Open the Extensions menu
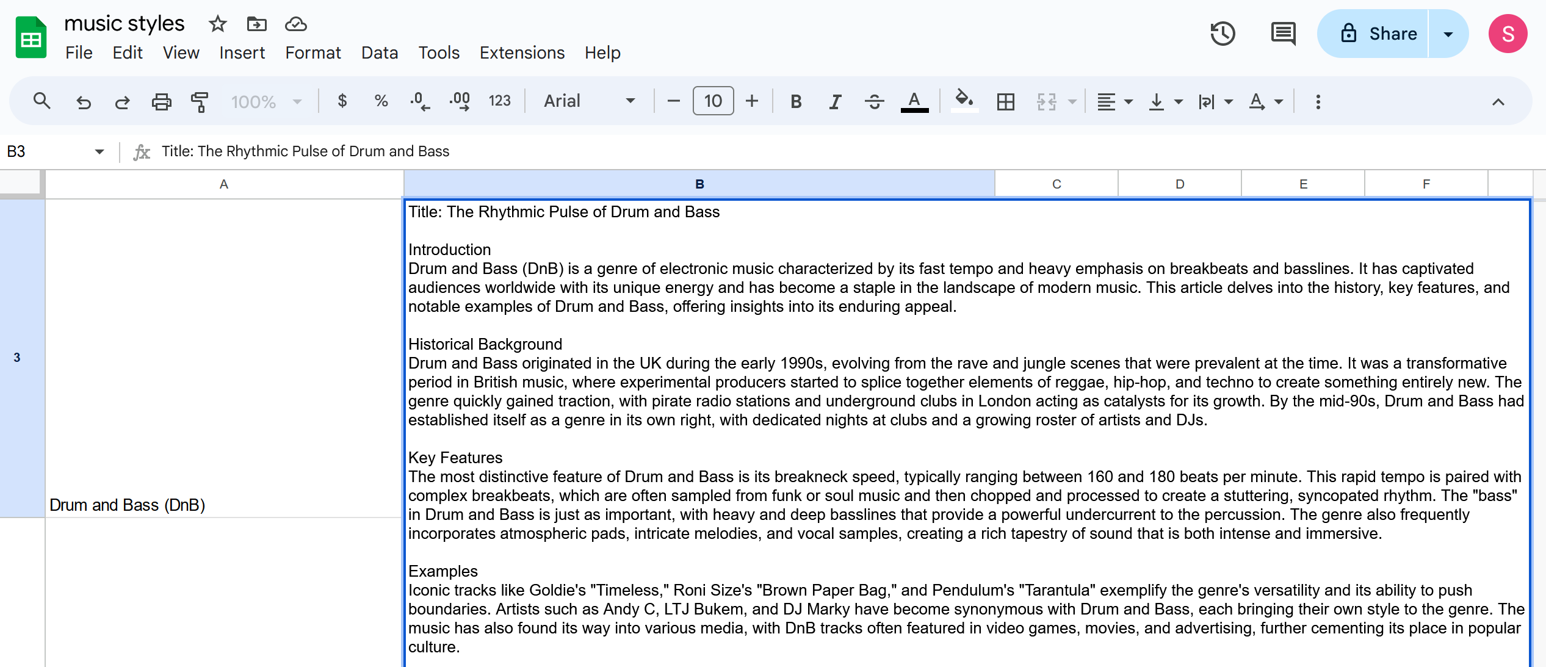Screen dimensions: 1546x667 (x=522, y=53)
